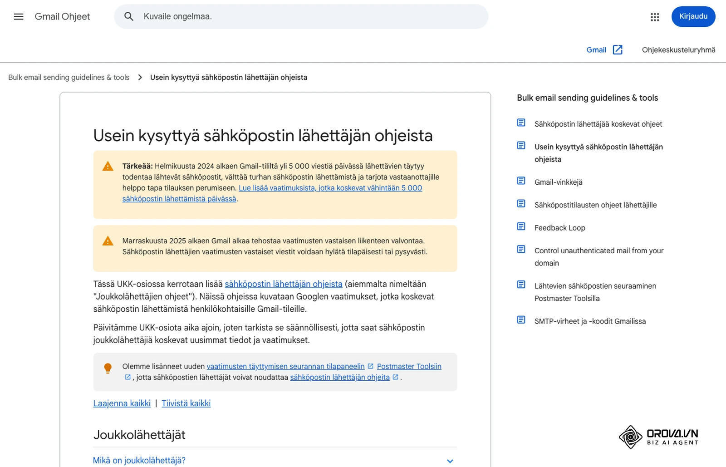Click the article icon beside Sähköpostitilausten ohjeet lähettäjille
The width and height of the screenshot is (726, 467).
point(521,204)
